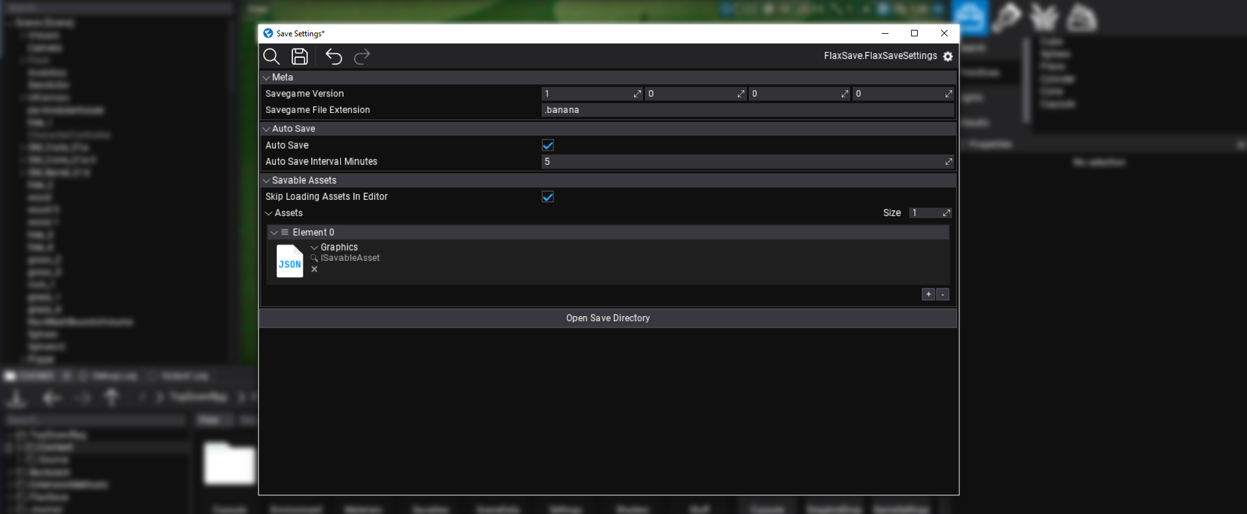Collapse the Meta section

pos(266,77)
